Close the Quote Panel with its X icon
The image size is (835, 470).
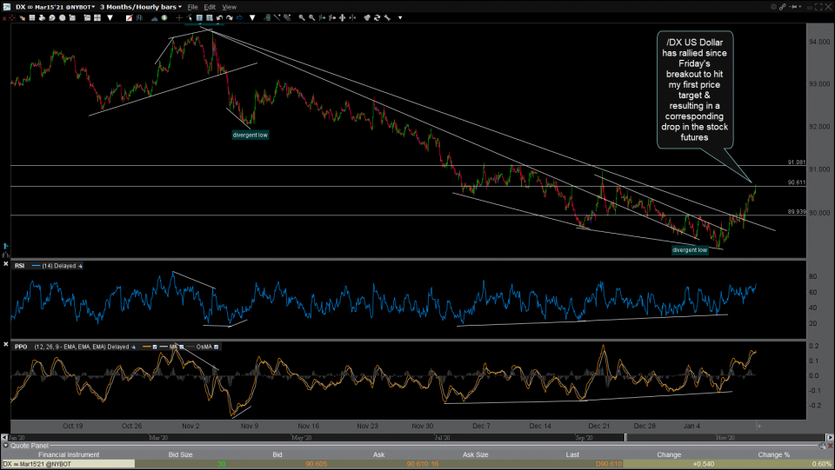point(831,445)
